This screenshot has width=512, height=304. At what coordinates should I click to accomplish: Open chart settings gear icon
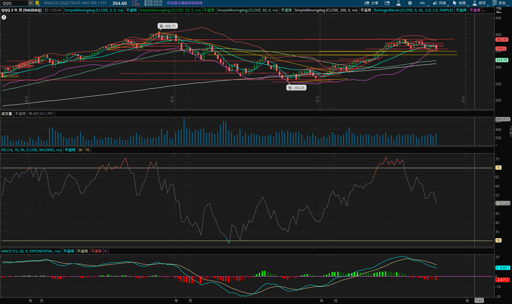(x=410, y=3)
